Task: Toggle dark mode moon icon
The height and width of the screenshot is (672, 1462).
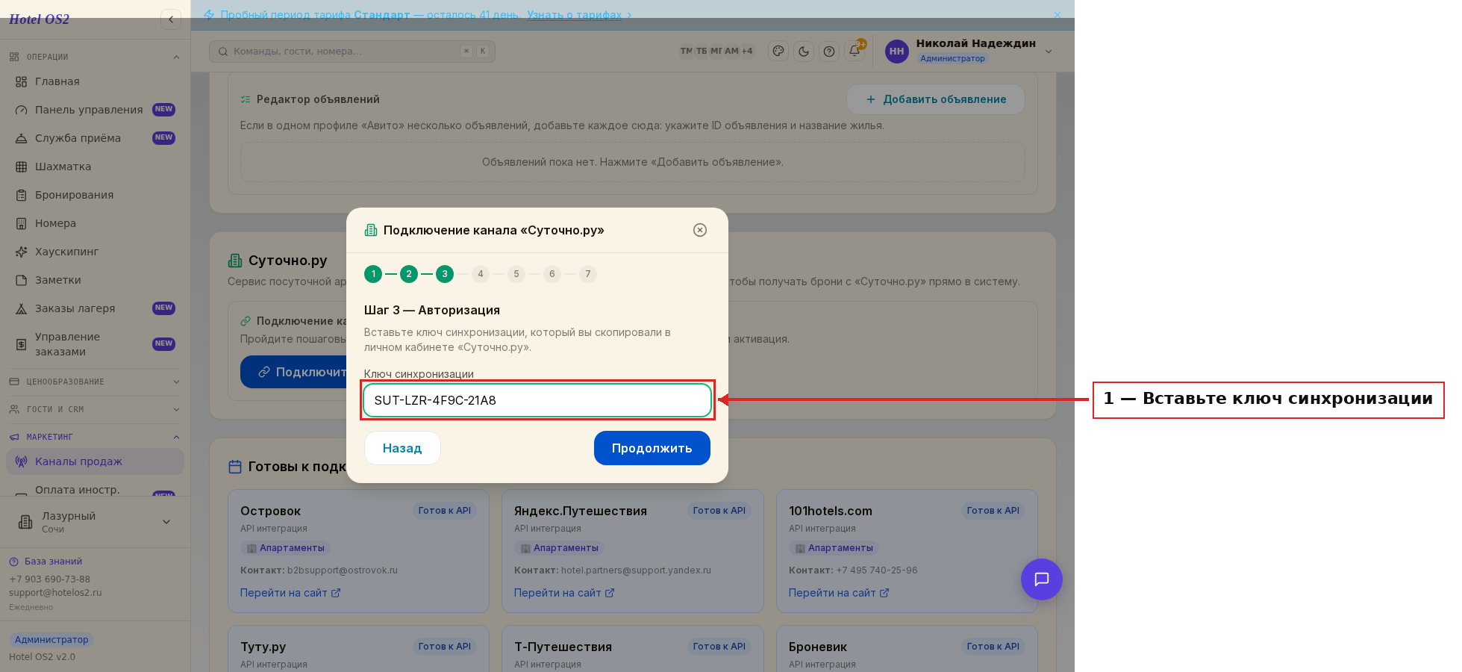Action: (x=804, y=51)
